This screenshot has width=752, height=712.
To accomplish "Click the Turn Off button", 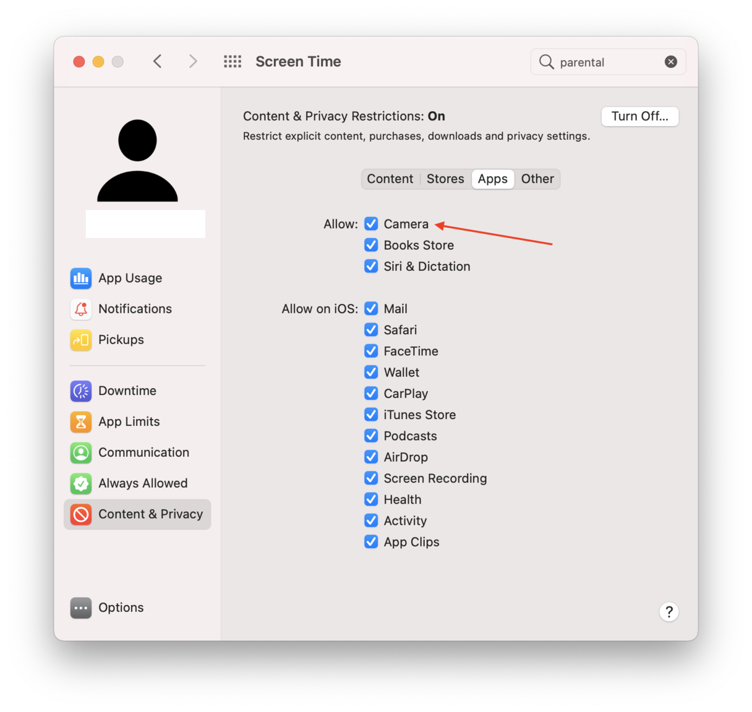I will coord(639,116).
